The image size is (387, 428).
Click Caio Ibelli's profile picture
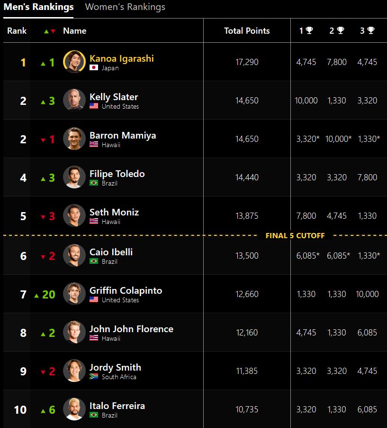tap(74, 255)
